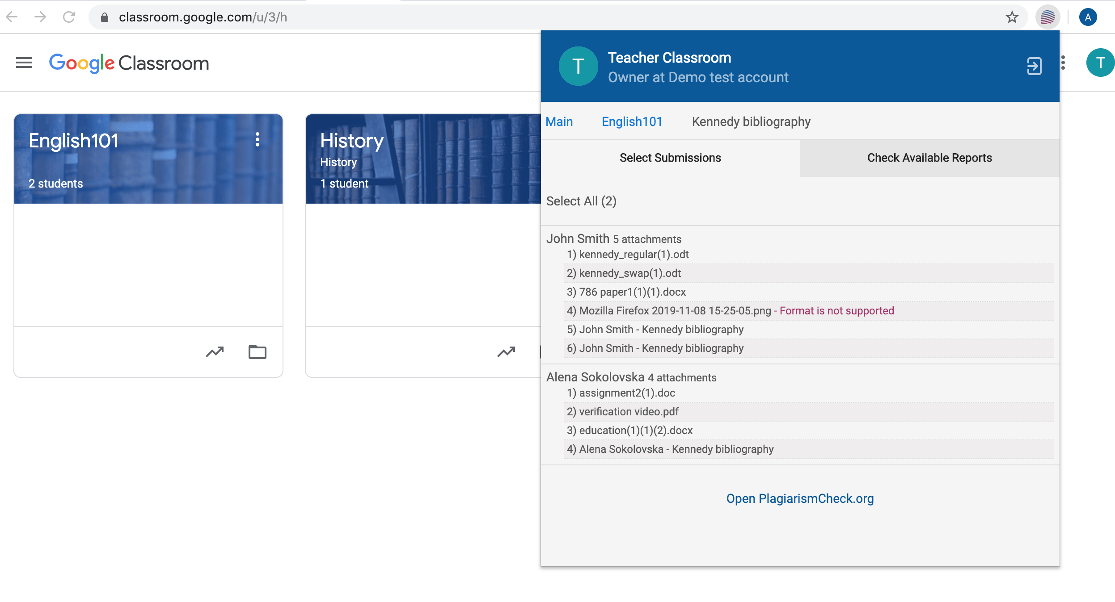Image resolution: width=1115 pixels, height=602 pixels.
Task: Open PlagiarismCheck.org link at panel bottom
Action: click(800, 498)
